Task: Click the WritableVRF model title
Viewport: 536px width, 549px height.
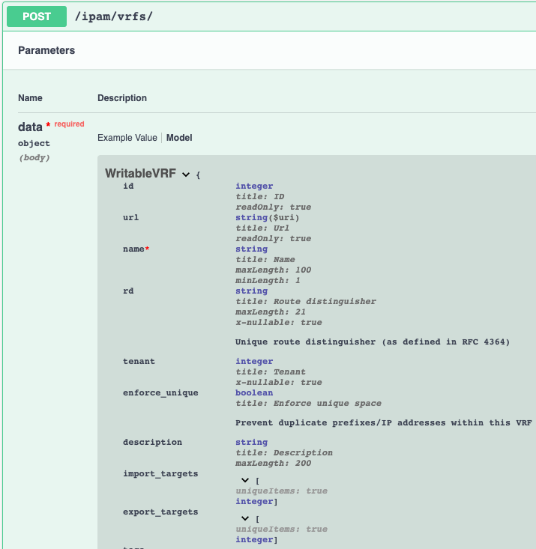Action: tap(141, 173)
